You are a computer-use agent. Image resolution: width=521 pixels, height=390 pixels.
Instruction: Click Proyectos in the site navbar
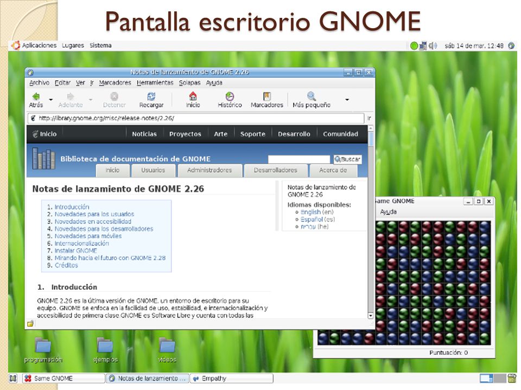(x=185, y=134)
